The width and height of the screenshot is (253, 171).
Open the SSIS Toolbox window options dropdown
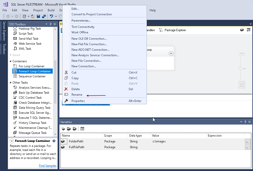46,24
